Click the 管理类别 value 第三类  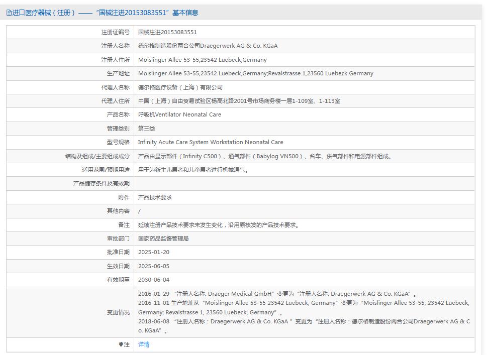pyautogui.click(x=146, y=129)
